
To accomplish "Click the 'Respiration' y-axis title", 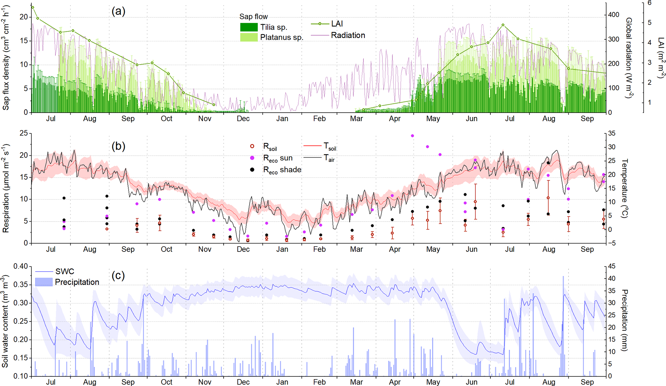I will pos(6,188).
